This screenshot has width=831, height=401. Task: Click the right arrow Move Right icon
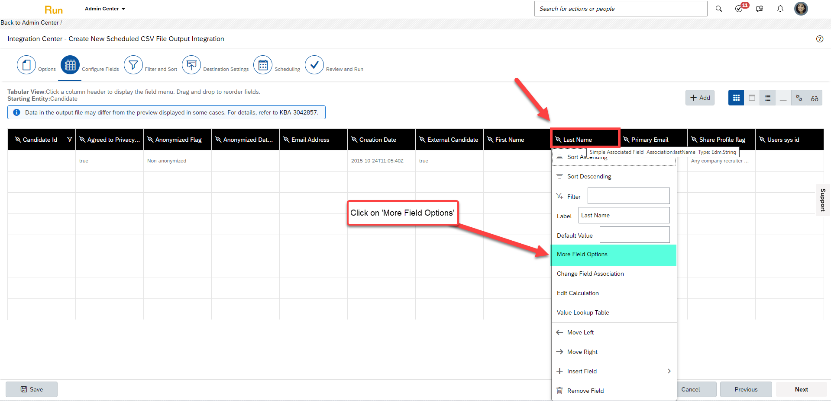(559, 352)
